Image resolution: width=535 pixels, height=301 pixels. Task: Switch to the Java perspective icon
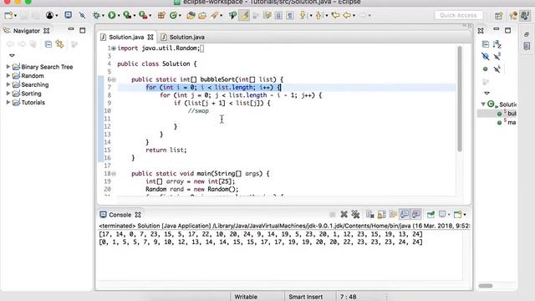[x=525, y=15]
